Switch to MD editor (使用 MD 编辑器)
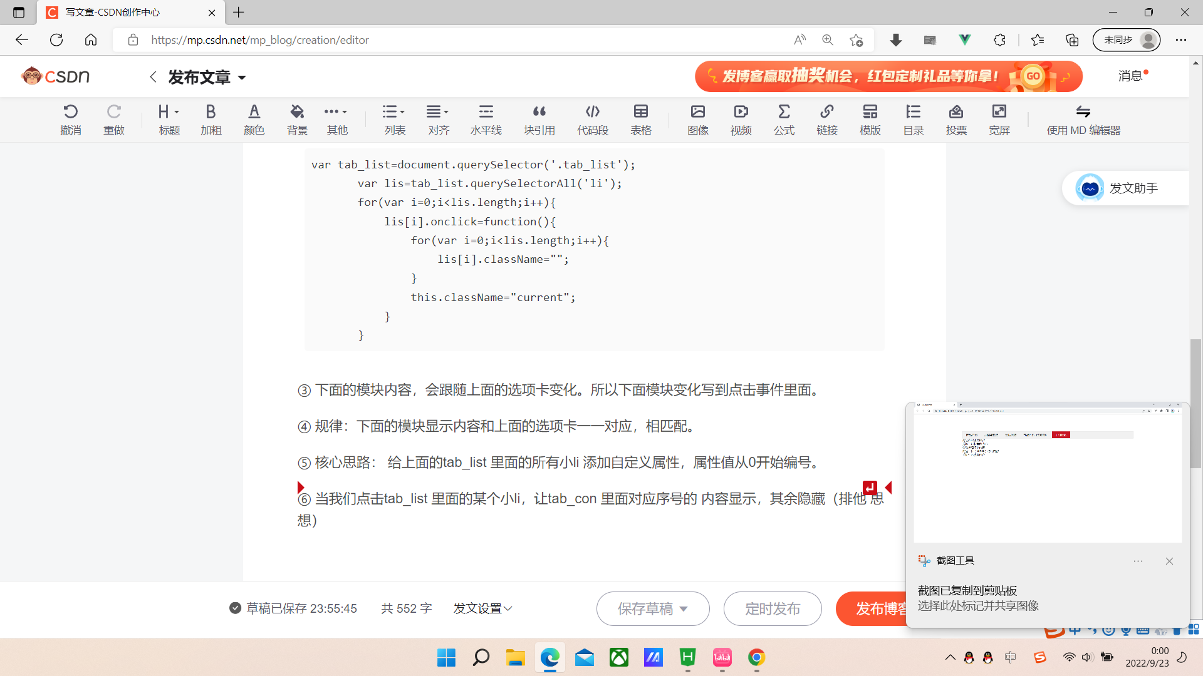The height and width of the screenshot is (676, 1203). coord(1083,119)
